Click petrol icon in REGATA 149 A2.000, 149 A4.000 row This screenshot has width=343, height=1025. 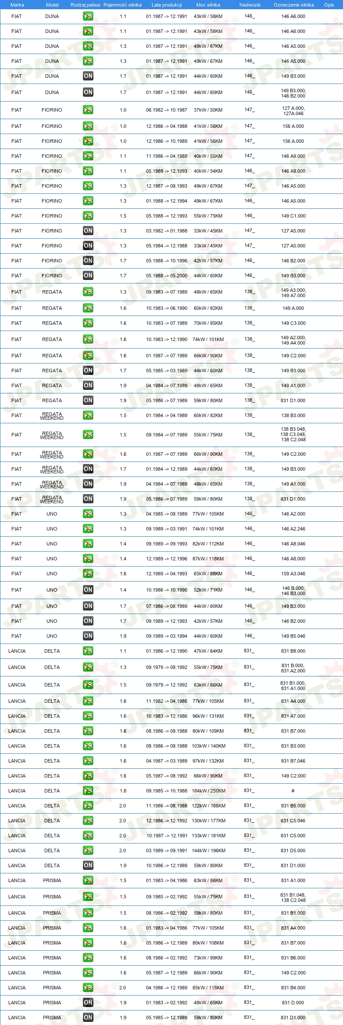[x=88, y=339]
